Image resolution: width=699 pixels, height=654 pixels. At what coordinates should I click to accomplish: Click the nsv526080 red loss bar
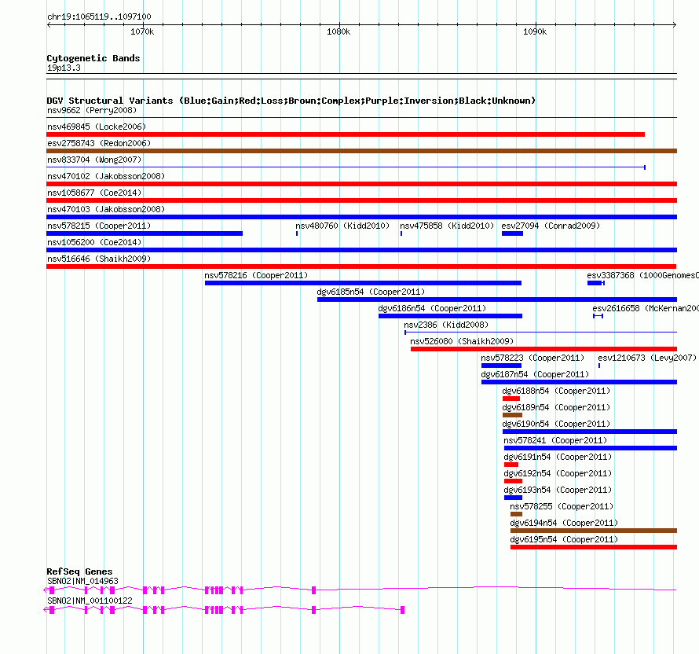(x=543, y=349)
